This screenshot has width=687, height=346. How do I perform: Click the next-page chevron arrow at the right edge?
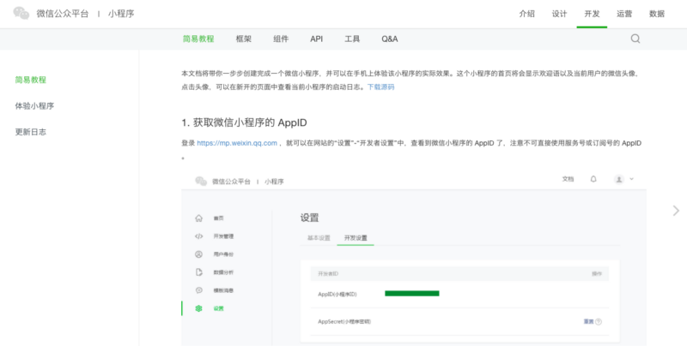tap(676, 211)
